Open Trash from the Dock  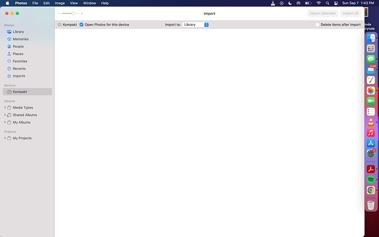click(x=371, y=205)
